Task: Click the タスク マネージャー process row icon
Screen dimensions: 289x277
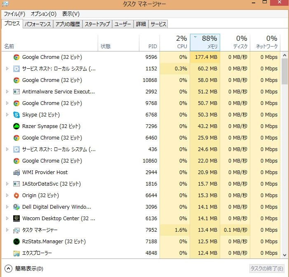Action: point(16,230)
